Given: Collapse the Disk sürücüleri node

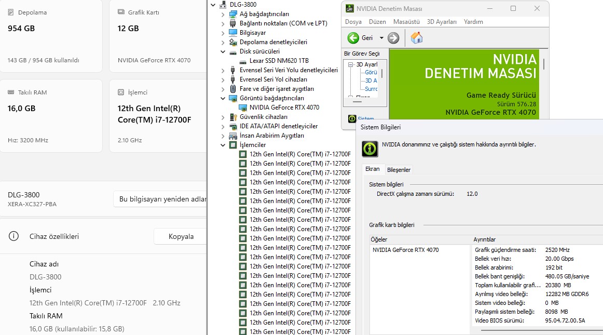Looking at the screenshot, I should coord(223,51).
